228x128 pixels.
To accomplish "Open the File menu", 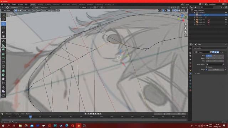I will 5,4.
